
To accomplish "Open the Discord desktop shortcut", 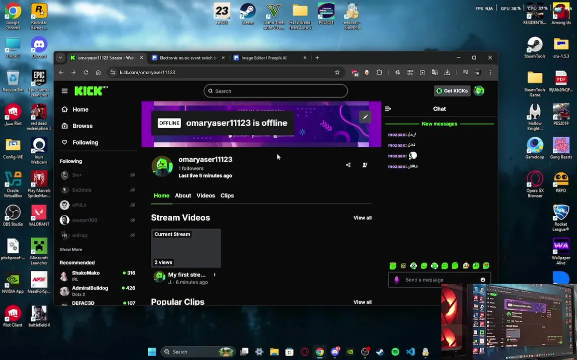I will tap(39, 47).
